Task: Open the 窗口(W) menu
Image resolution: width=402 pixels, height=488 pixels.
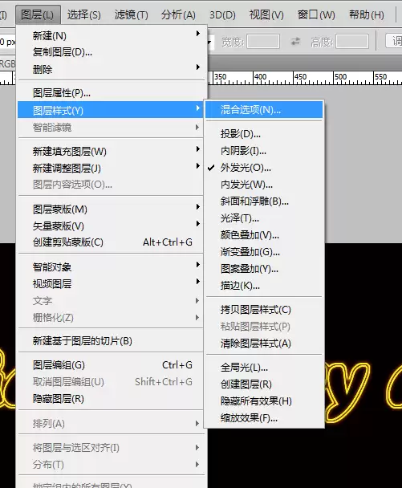Action: tap(316, 14)
